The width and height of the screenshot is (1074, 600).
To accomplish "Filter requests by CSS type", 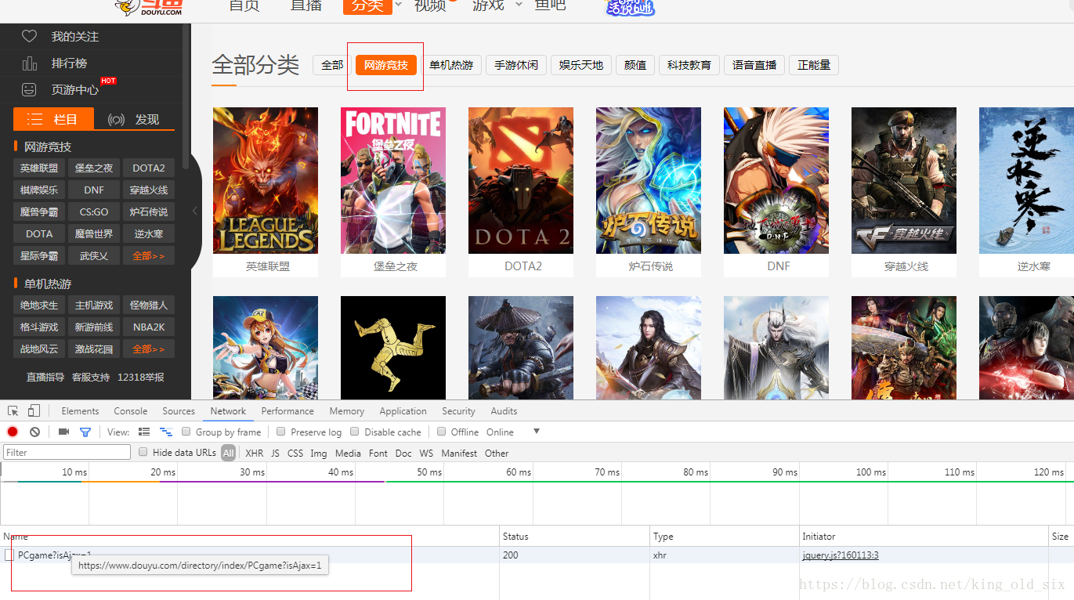I will point(295,453).
